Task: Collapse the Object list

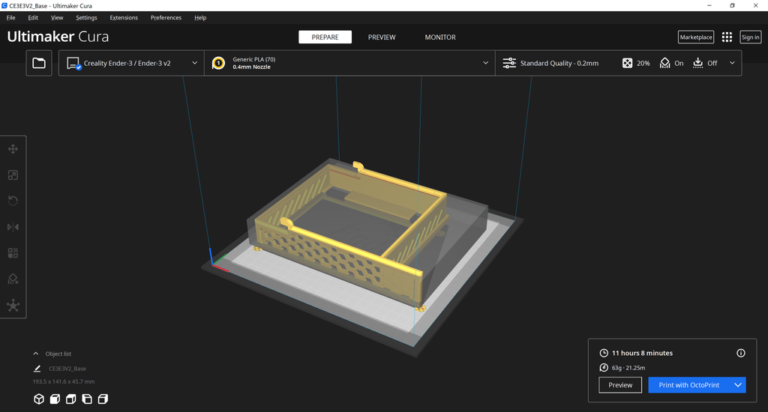Action: tap(36, 354)
